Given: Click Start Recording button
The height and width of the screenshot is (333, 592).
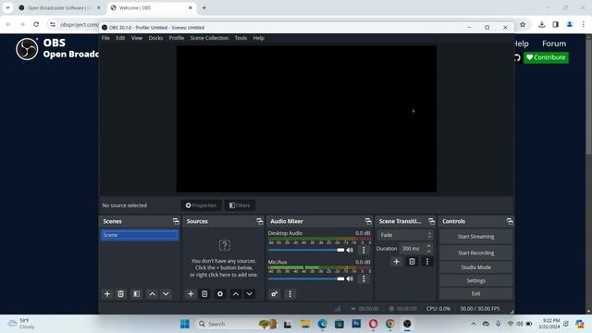Looking at the screenshot, I should click(476, 253).
